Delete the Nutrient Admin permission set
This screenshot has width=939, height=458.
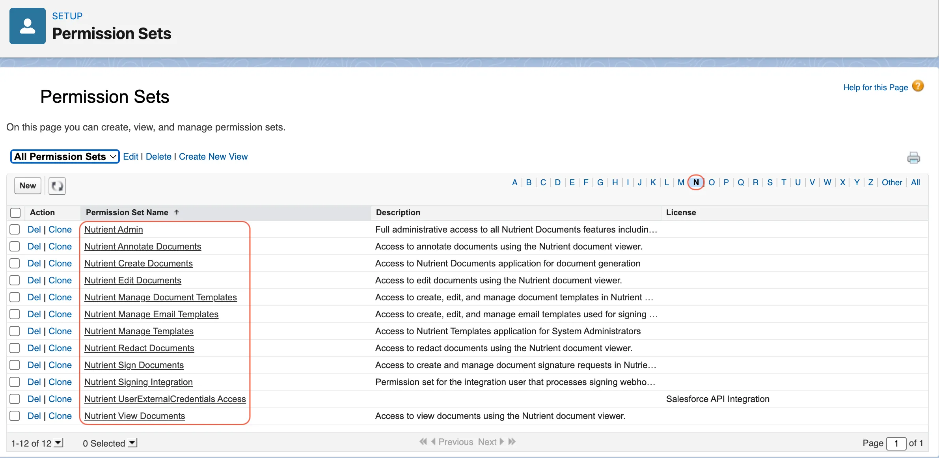[x=34, y=229]
